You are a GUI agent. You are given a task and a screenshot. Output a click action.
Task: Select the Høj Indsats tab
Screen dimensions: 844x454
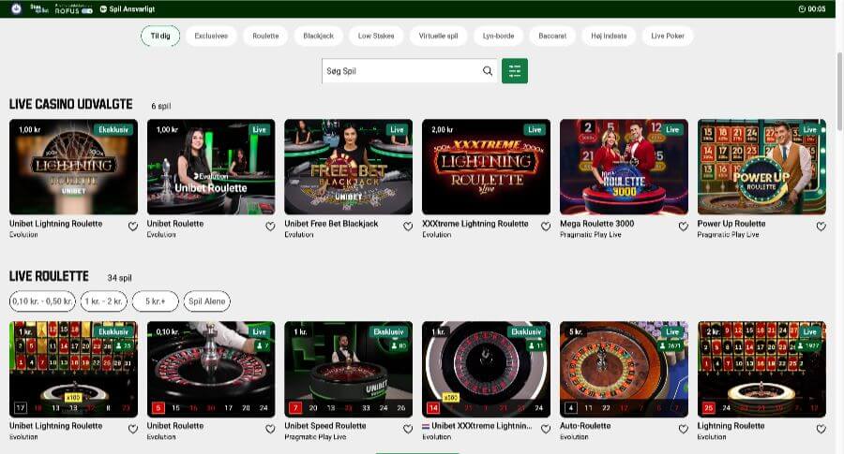[x=609, y=36]
